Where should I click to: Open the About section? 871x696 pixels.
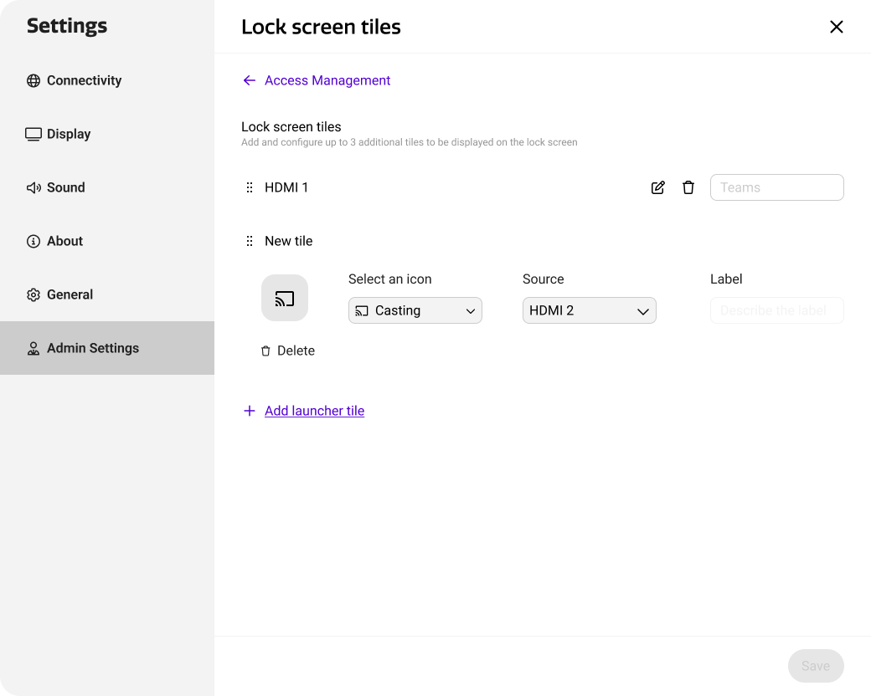[64, 241]
